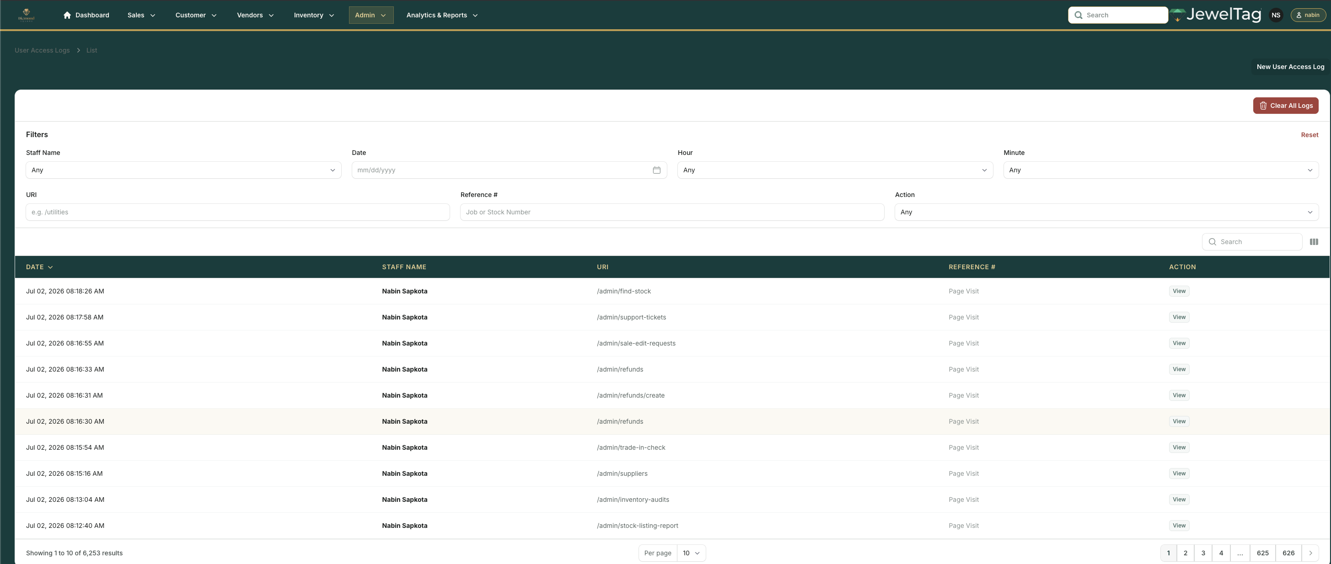Go to page 4

tap(1221, 553)
